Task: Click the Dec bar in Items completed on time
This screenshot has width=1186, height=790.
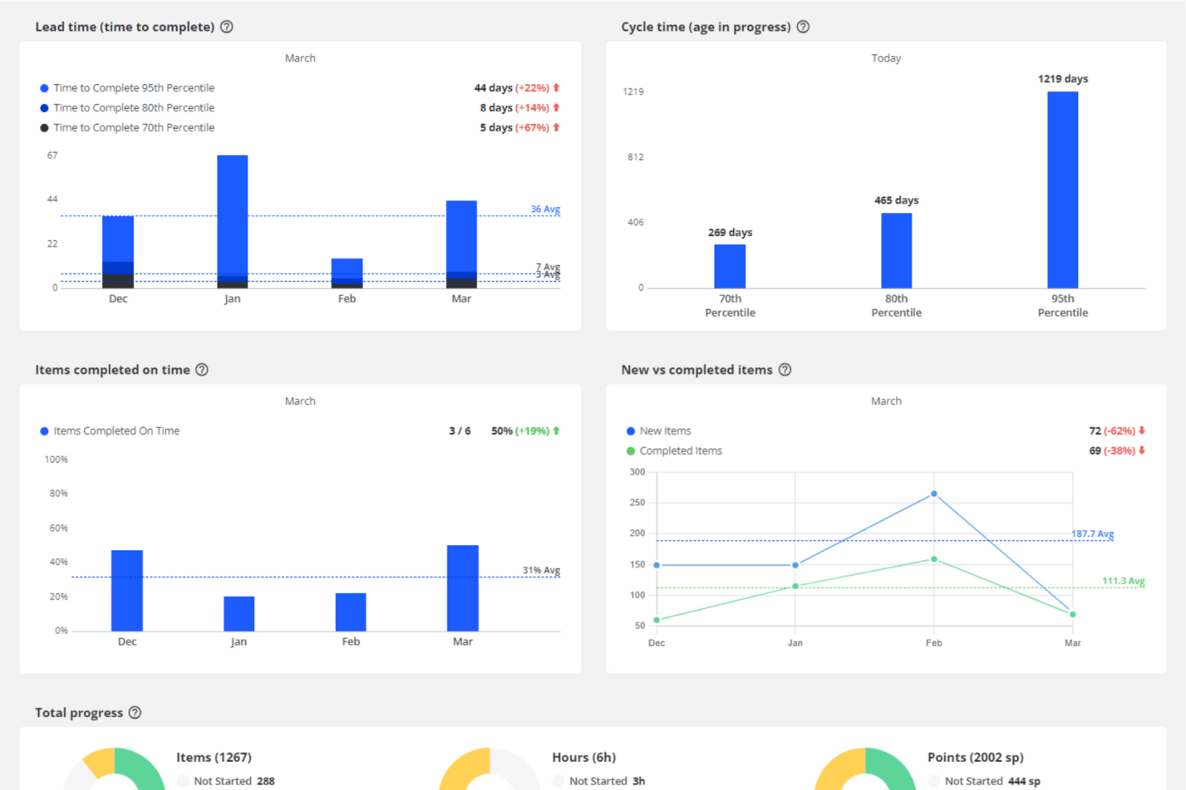Action: coord(127,591)
